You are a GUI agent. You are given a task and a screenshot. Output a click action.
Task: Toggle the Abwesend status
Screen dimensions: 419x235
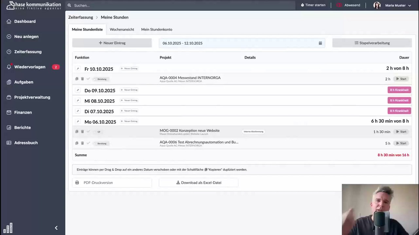coord(348,5)
